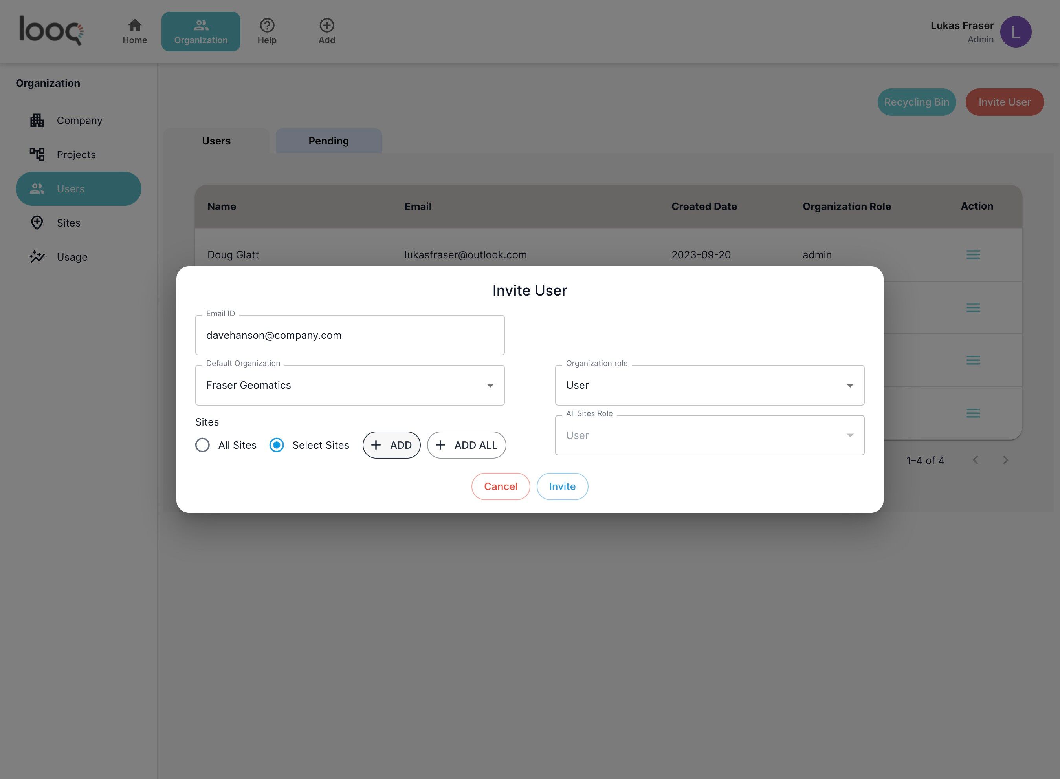The height and width of the screenshot is (779, 1060).
Task: Click into the Email ID field
Action: [350, 335]
